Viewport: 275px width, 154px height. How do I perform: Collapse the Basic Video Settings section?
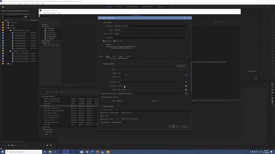pyautogui.click(x=101, y=64)
